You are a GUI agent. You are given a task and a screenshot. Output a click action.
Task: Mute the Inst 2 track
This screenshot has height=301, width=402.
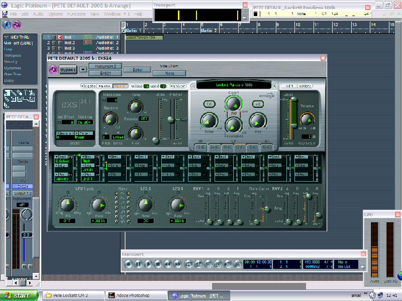coord(54,43)
